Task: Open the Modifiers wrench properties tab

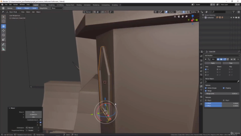Action: tap(201, 87)
